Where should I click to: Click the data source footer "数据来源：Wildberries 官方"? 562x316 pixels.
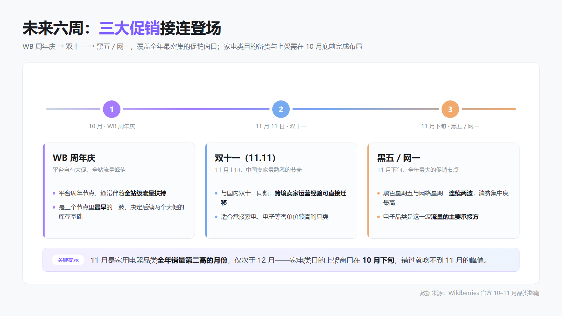(480, 293)
